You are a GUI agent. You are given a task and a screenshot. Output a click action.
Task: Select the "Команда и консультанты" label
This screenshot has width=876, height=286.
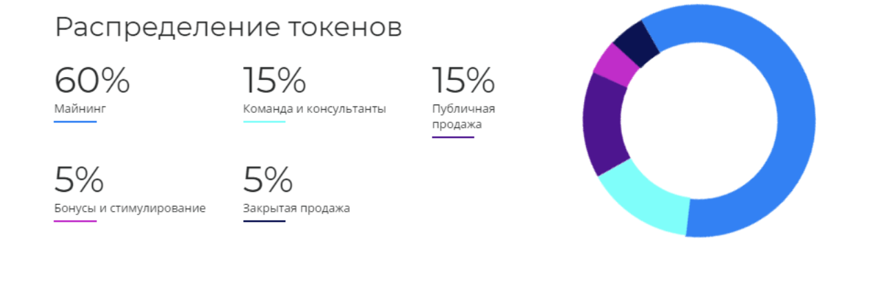pos(314,109)
